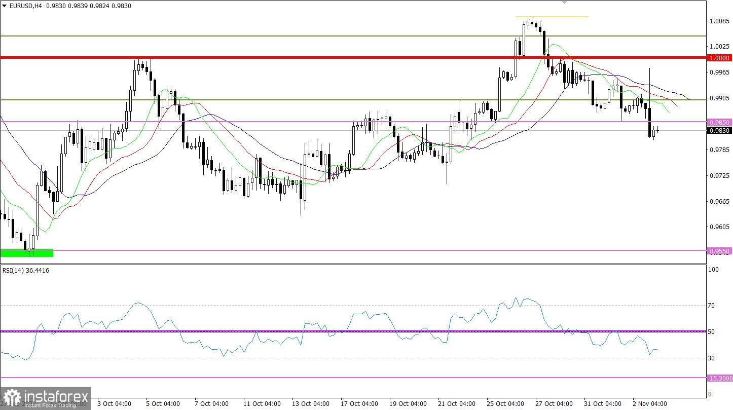Click the RSI(14) 36.4416 indicator label
The image size is (733, 410).
[26, 270]
